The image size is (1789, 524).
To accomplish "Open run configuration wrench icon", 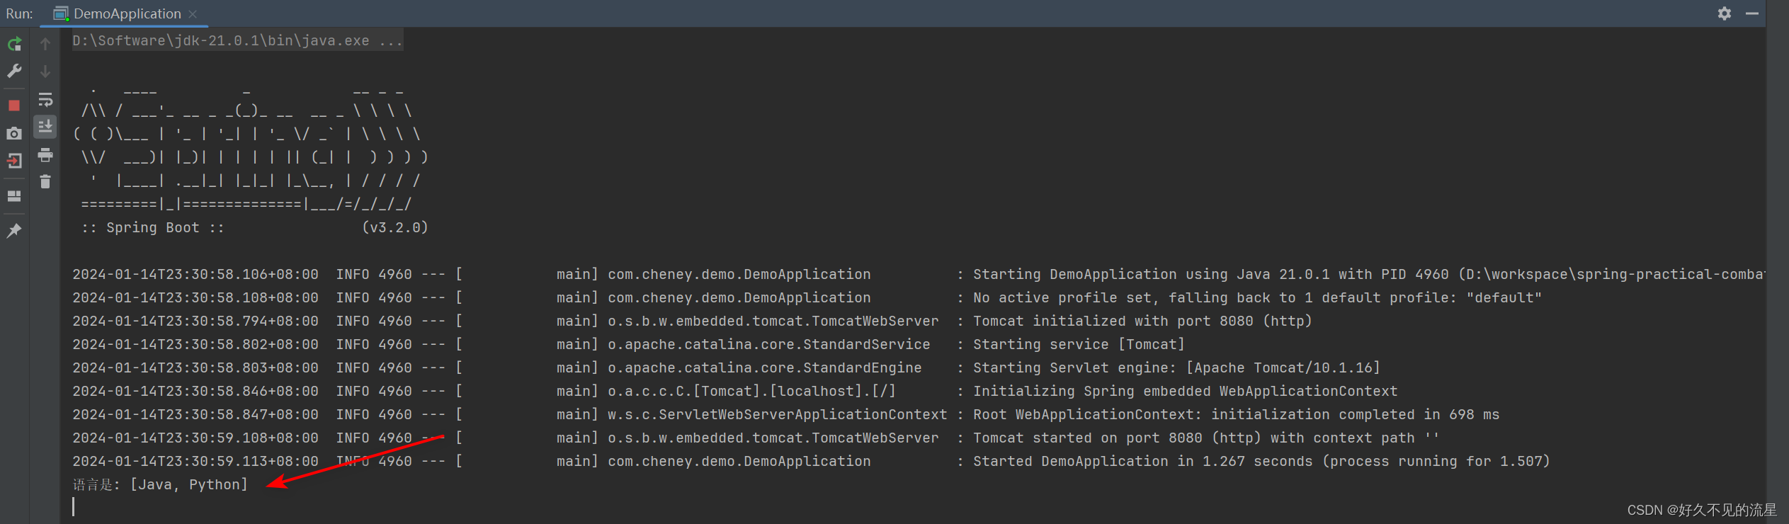I will point(14,71).
